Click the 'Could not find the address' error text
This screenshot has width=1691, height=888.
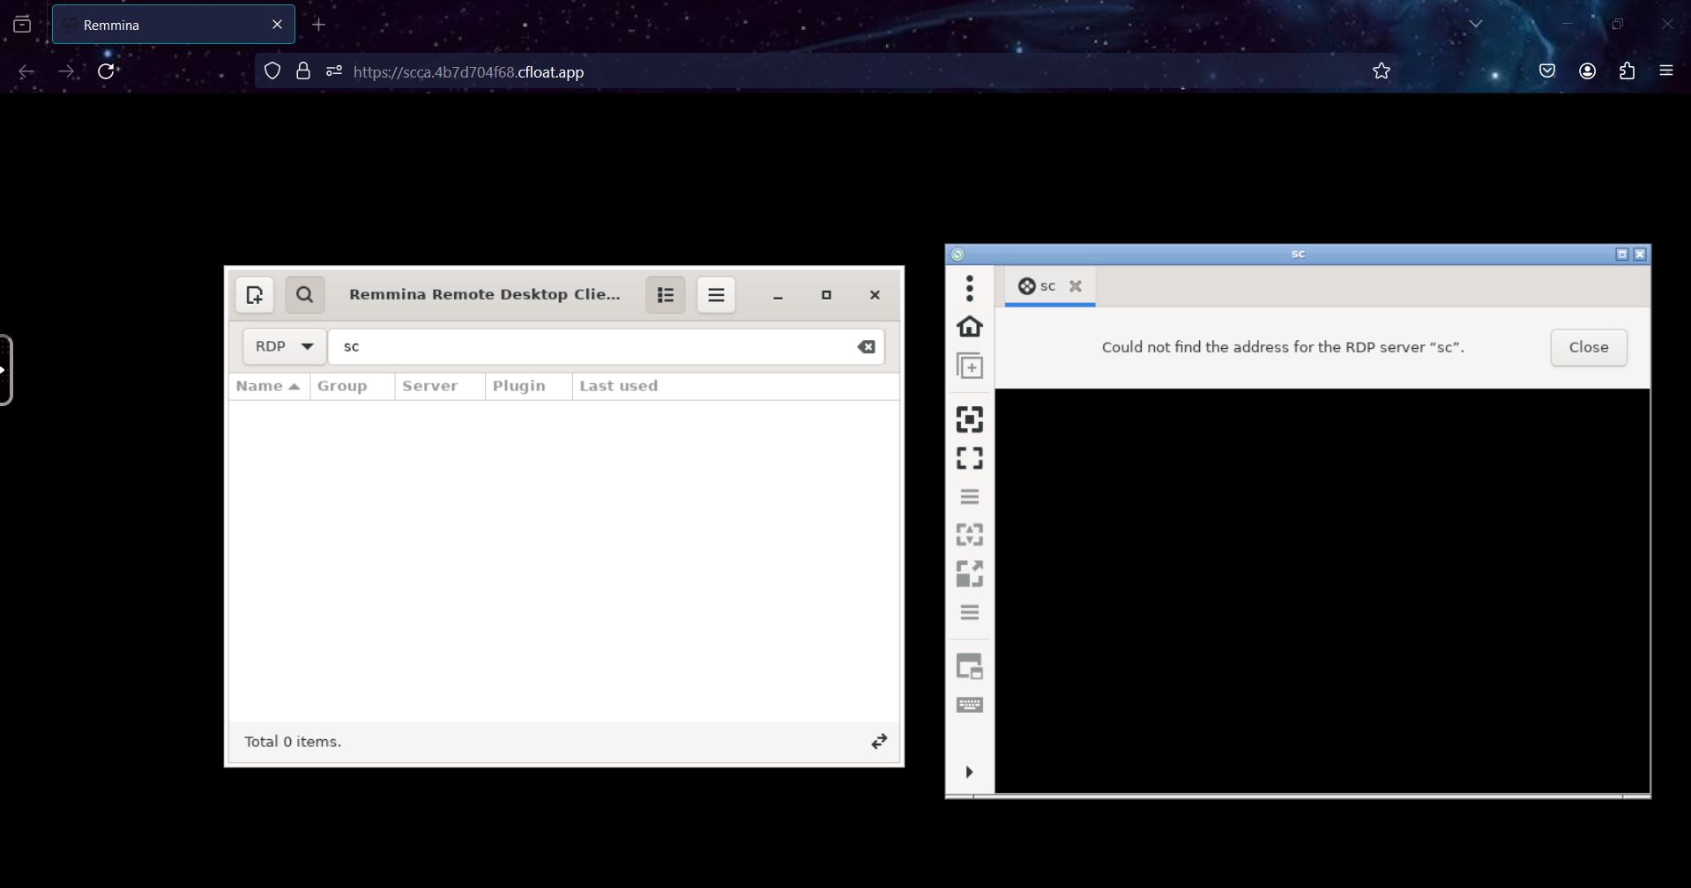[1283, 347]
